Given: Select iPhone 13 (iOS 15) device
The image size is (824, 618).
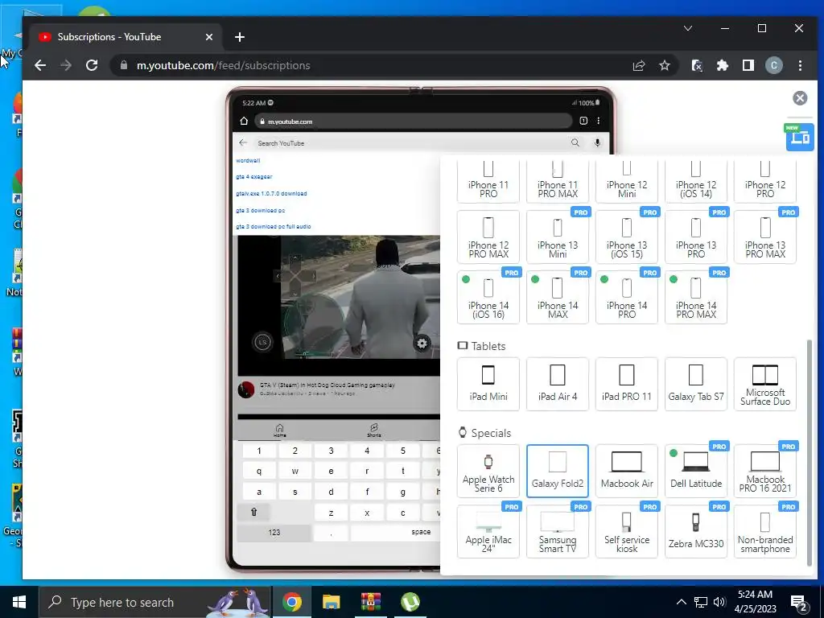Looking at the screenshot, I should click(x=626, y=237).
